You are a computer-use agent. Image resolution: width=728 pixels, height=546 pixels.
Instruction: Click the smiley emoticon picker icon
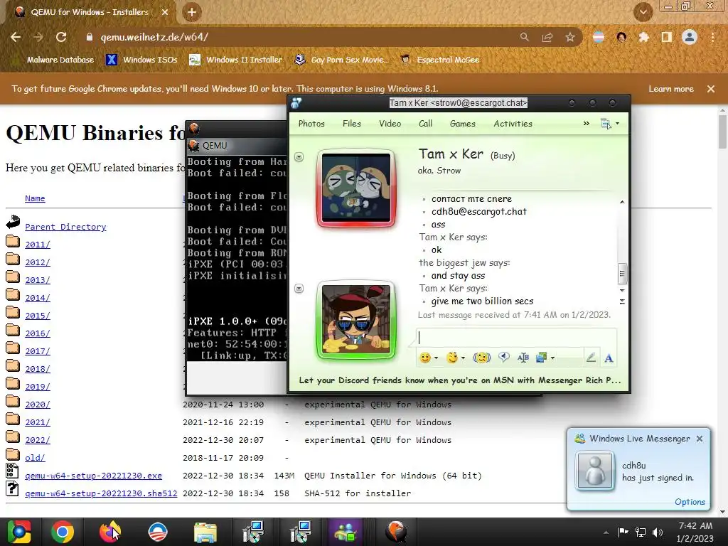pos(425,358)
